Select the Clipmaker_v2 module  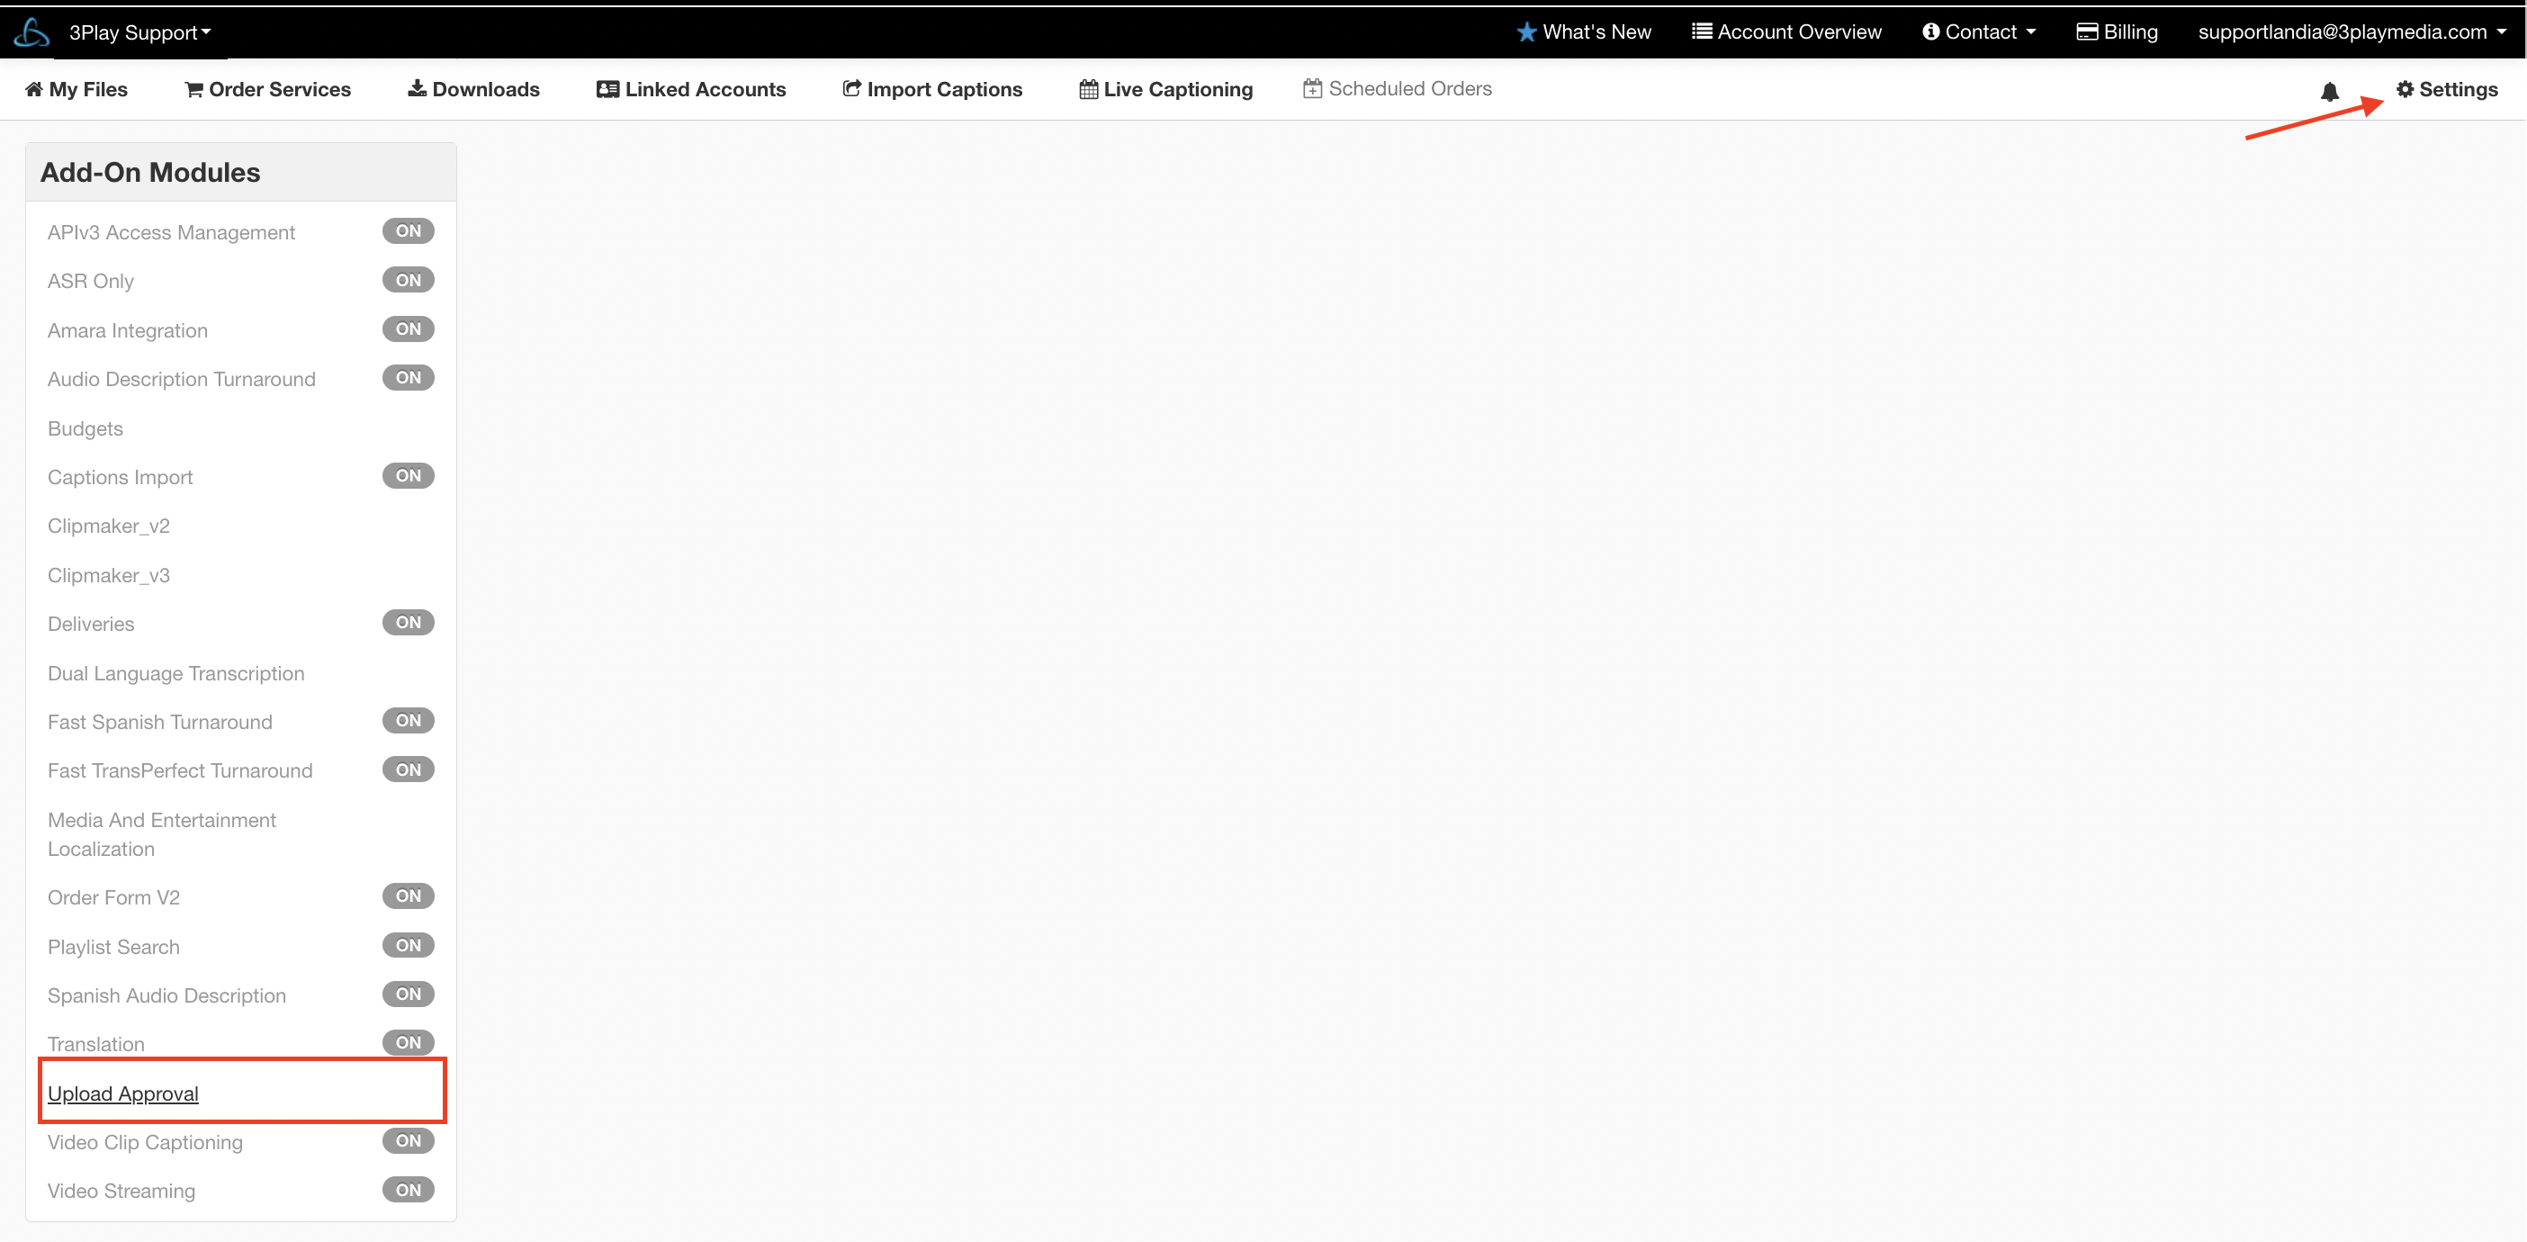[109, 526]
